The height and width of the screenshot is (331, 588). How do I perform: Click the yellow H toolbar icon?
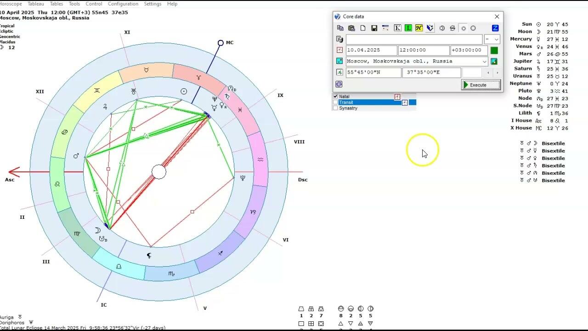tap(419, 28)
